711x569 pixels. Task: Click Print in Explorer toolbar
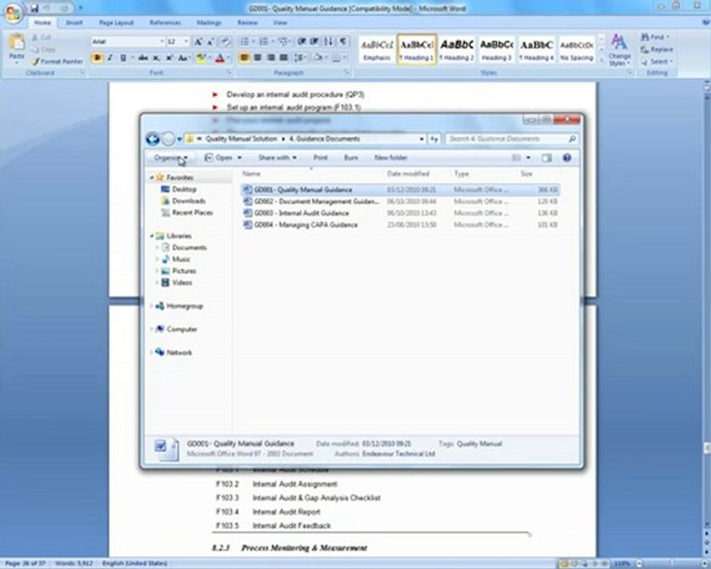pos(320,157)
